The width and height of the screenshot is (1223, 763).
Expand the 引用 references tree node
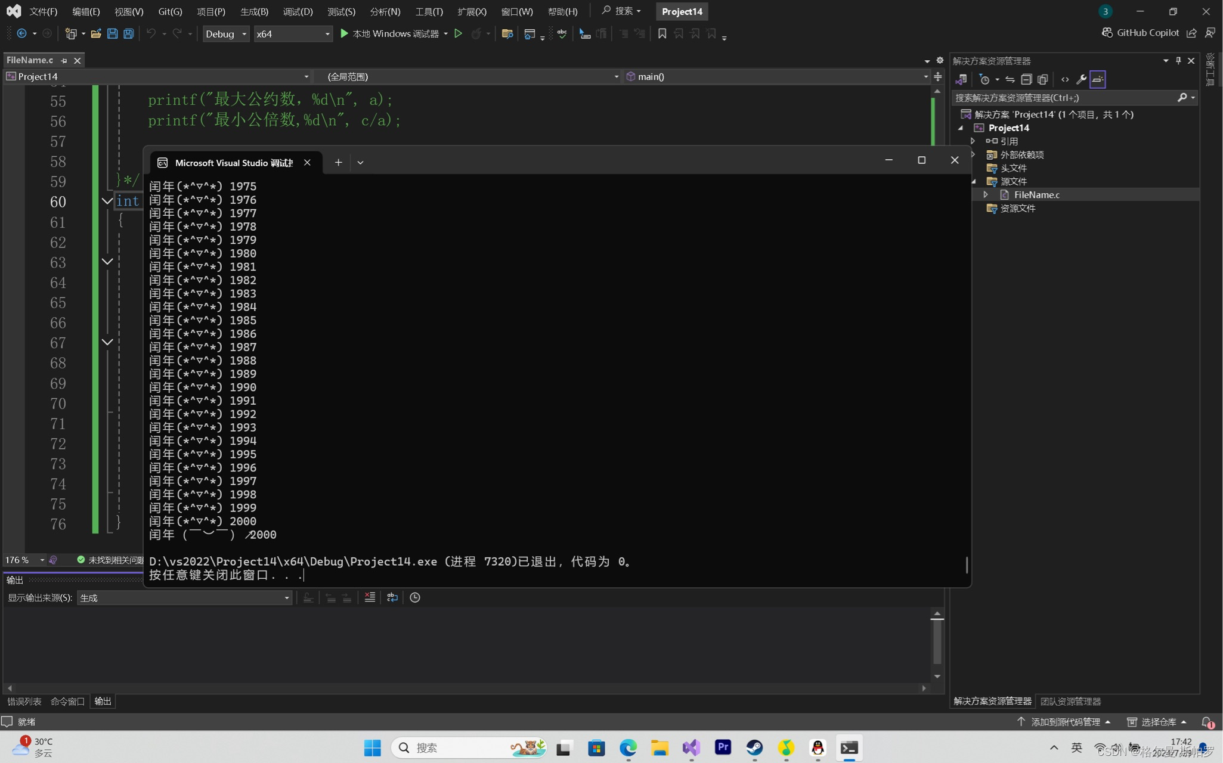coord(973,141)
